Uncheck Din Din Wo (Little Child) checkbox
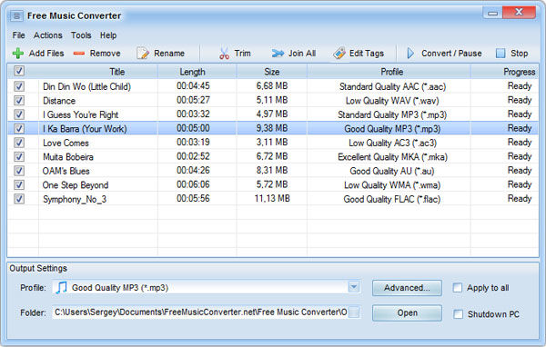The width and height of the screenshot is (546, 347). (19, 86)
